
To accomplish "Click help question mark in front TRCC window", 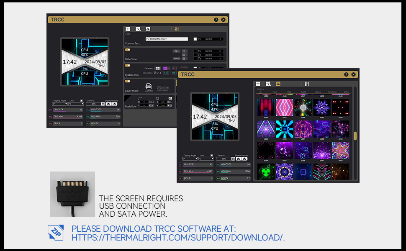I will point(346,74).
